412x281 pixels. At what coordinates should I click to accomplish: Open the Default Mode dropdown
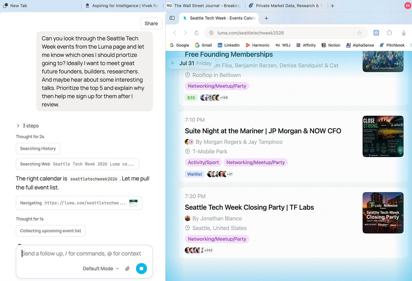[101, 269]
